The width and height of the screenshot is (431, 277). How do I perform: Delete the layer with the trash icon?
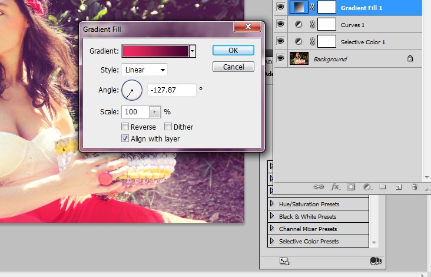point(415,187)
